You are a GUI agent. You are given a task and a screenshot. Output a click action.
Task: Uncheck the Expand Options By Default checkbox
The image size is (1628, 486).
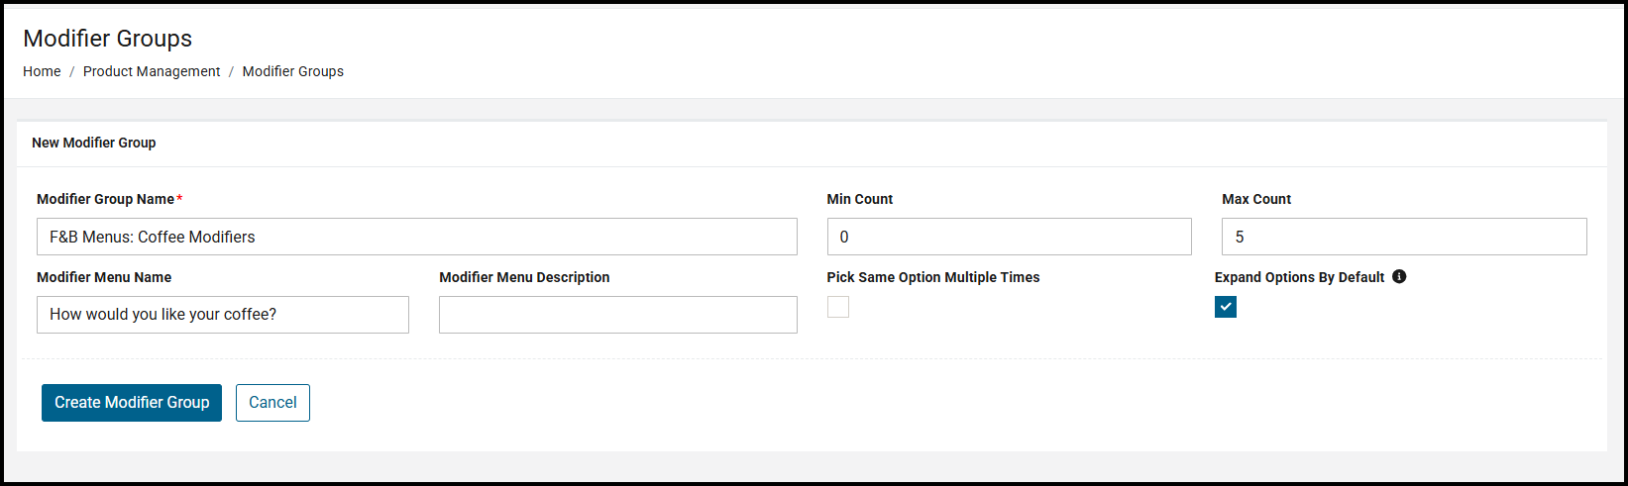tap(1226, 307)
